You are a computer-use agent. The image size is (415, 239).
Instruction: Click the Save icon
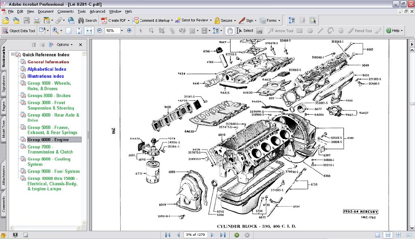[x=27, y=20]
